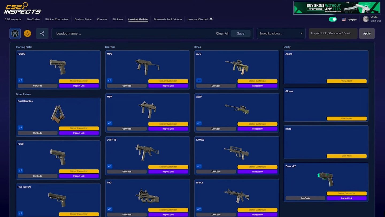Open the Custom Skins page
385x217 pixels.
click(x=83, y=19)
